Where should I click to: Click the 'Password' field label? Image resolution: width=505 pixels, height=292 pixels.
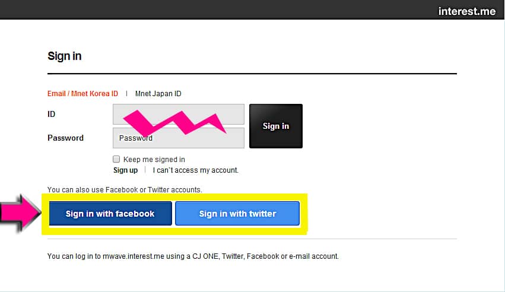[65, 138]
